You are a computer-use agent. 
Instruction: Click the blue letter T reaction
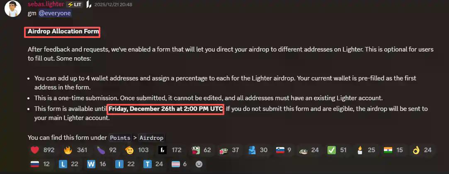tap(153, 164)
